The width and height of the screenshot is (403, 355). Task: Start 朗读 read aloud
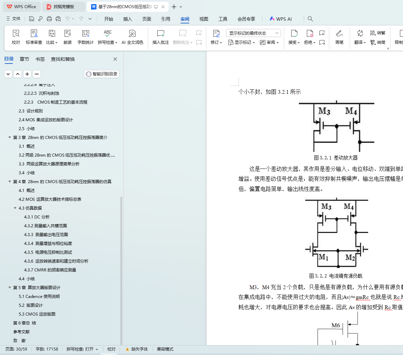pyautogui.click(x=68, y=37)
